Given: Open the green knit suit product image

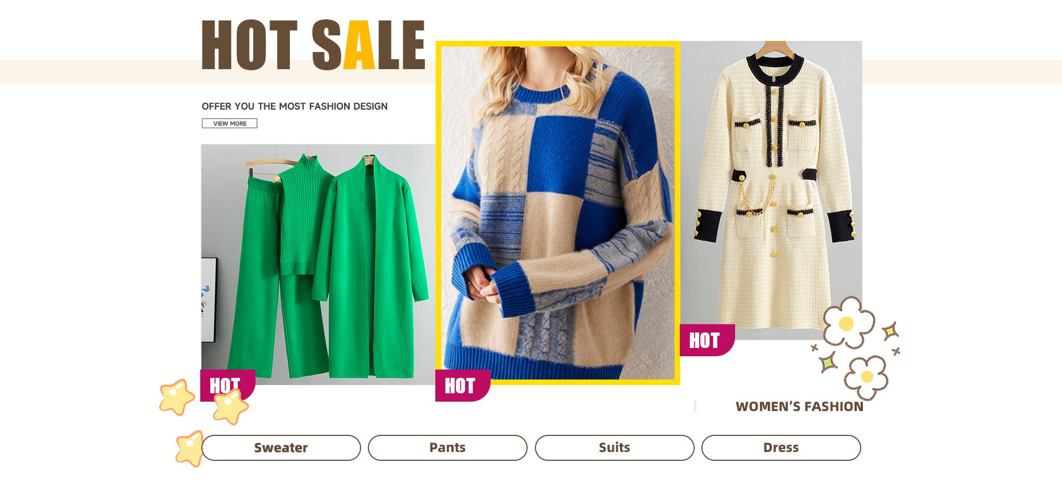Looking at the screenshot, I should pos(319,264).
